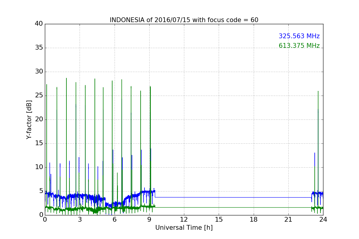Click the y-axis tick label '20'
The width and height of the screenshot is (359, 239).
[39, 119]
